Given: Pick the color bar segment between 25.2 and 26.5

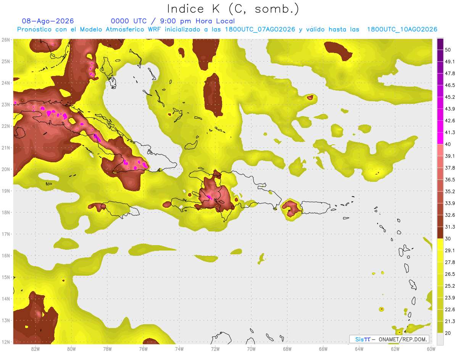Looking at the screenshot, I should point(440,280).
